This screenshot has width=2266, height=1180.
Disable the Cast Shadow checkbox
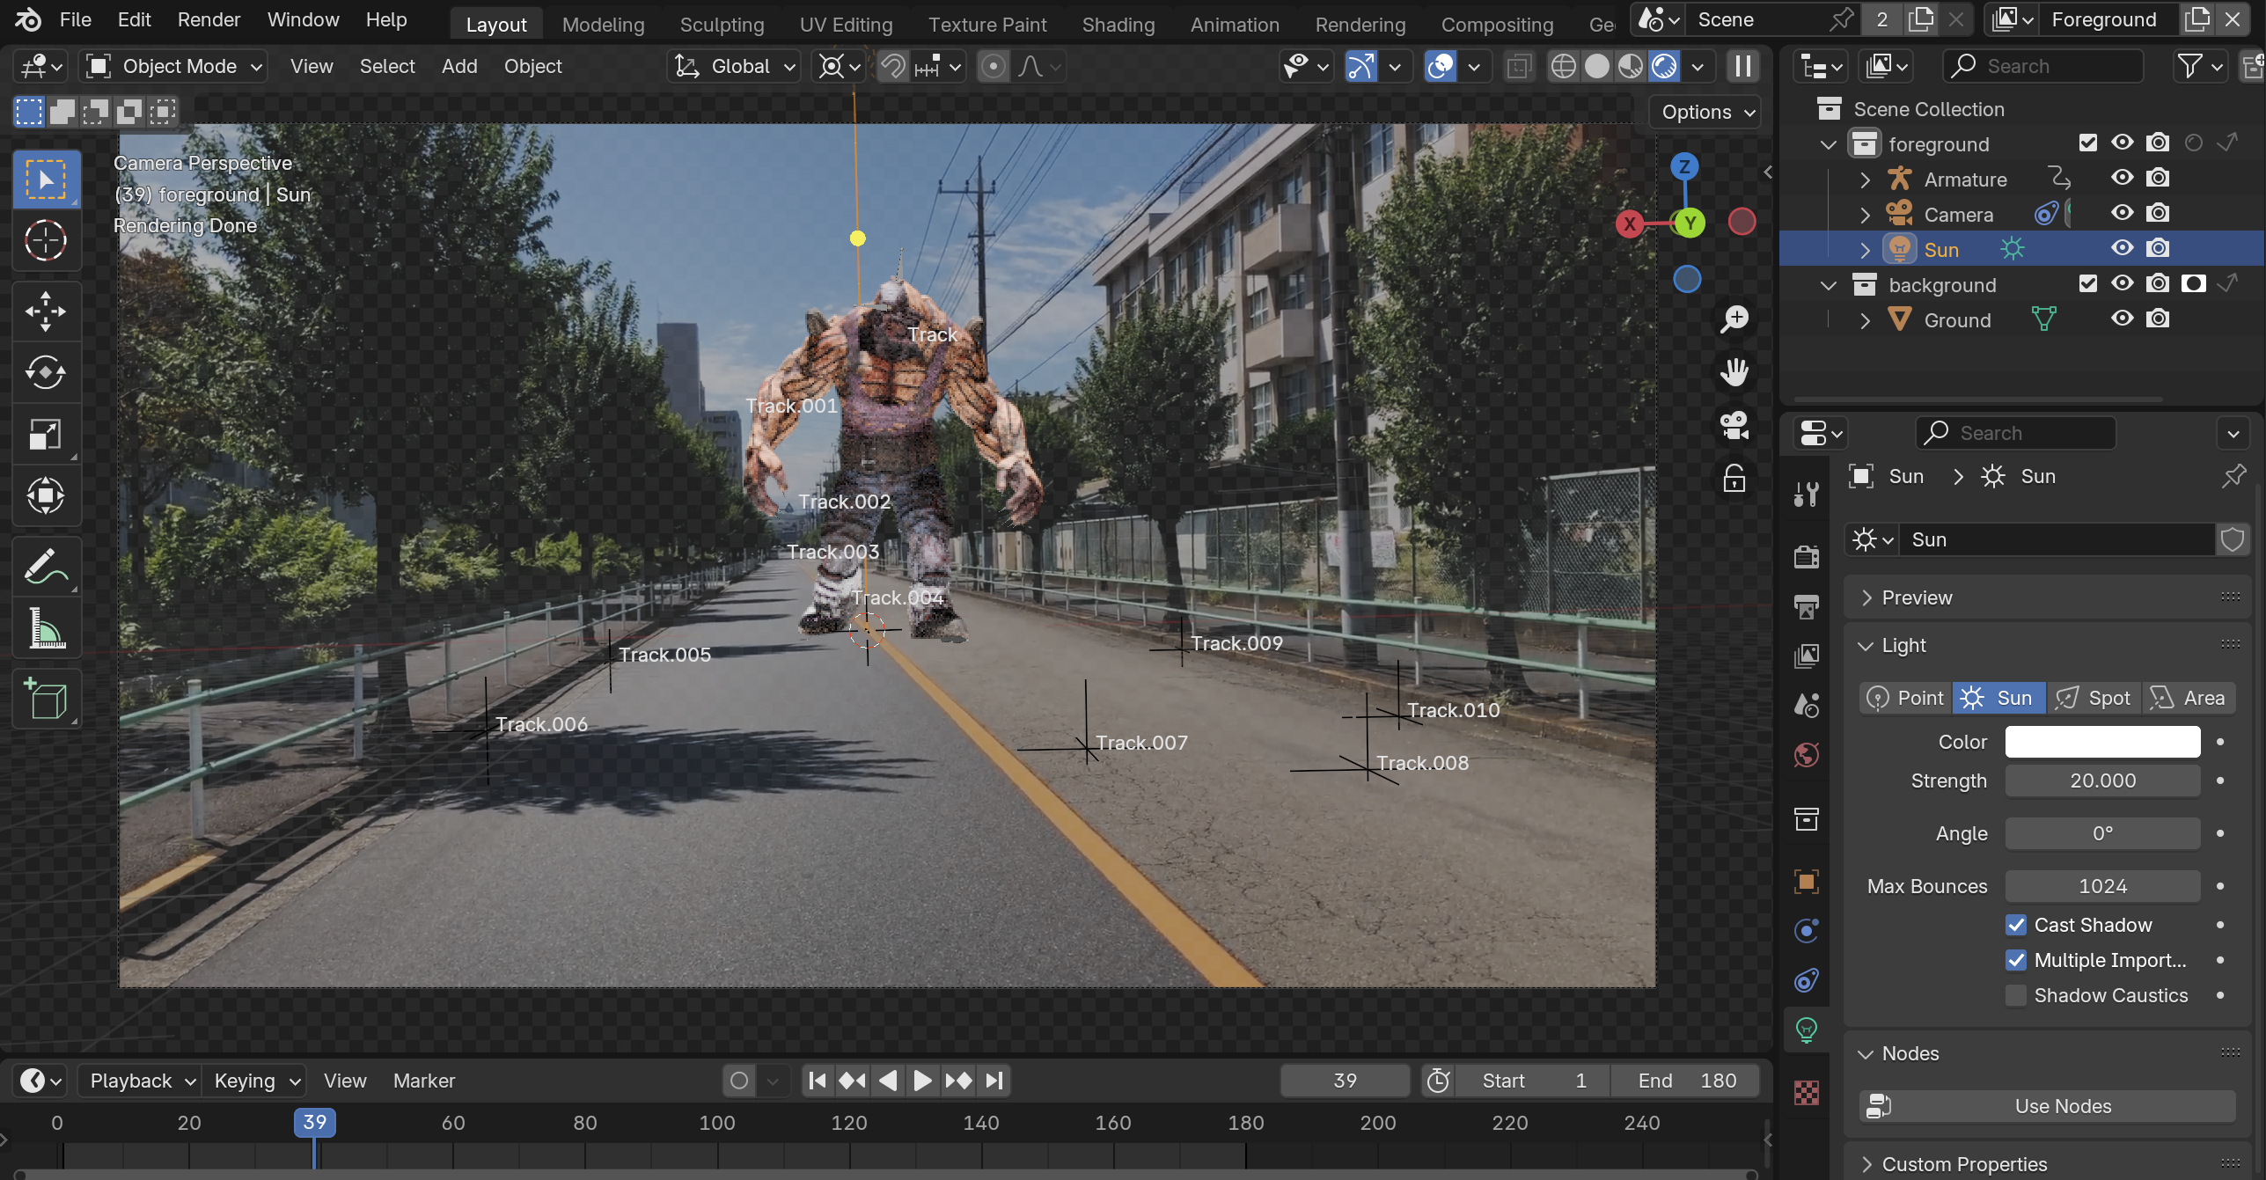pyautogui.click(x=2016, y=925)
